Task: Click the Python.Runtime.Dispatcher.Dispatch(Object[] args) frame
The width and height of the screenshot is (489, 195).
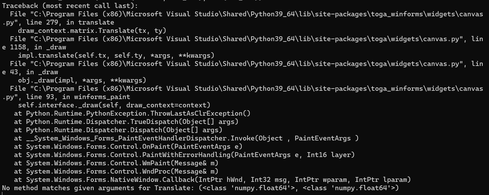Action: [118, 130]
